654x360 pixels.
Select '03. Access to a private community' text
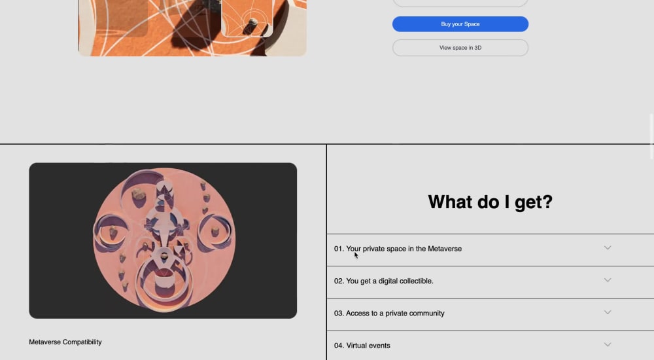tap(389, 314)
